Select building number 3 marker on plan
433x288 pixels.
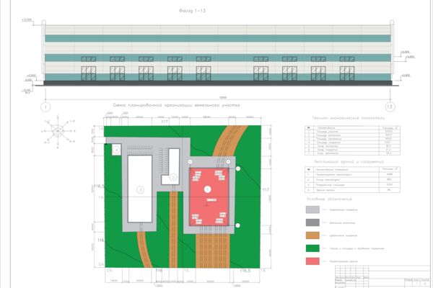coord(140,189)
